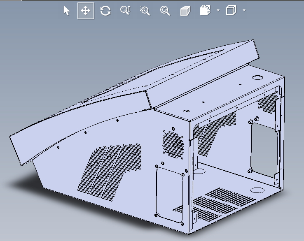Click the rectangular cutout on front panel

click(x=169, y=192)
